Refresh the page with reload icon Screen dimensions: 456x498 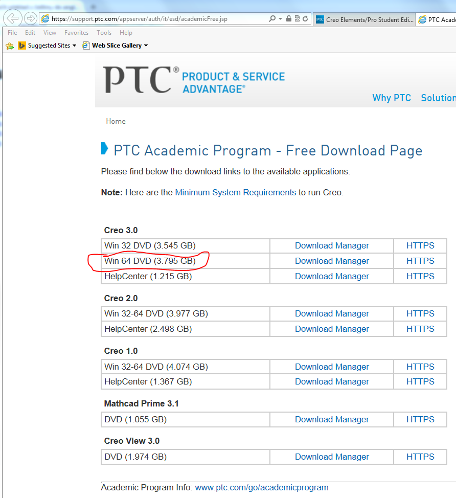[x=305, y=18]
